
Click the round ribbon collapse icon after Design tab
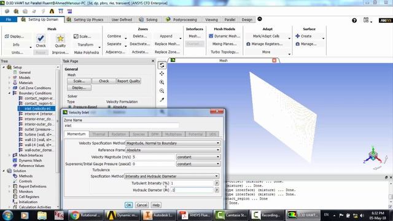260,19
